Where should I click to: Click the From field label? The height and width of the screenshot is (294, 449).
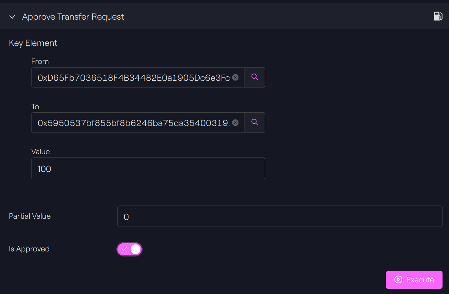point(40,62)
